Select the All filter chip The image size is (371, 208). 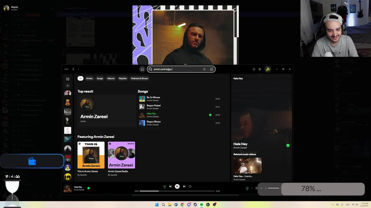pos(80,78)
